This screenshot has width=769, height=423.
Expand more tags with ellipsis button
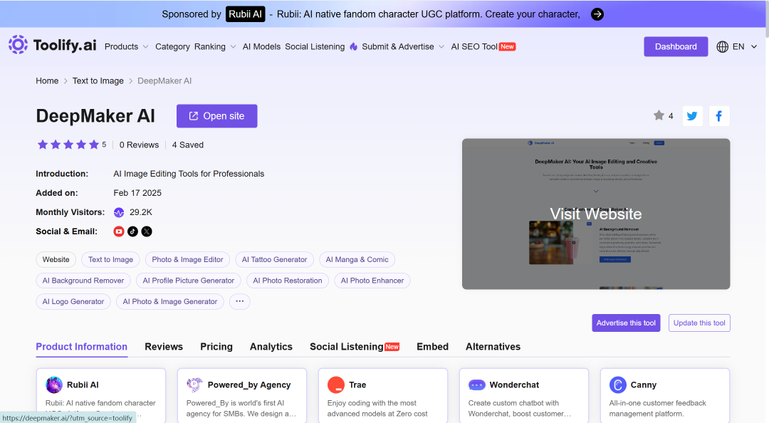pyautogui.click(x=239, y=302)
